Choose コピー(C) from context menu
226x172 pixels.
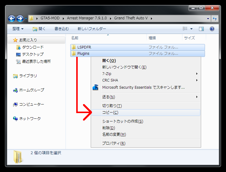(146, 112)
